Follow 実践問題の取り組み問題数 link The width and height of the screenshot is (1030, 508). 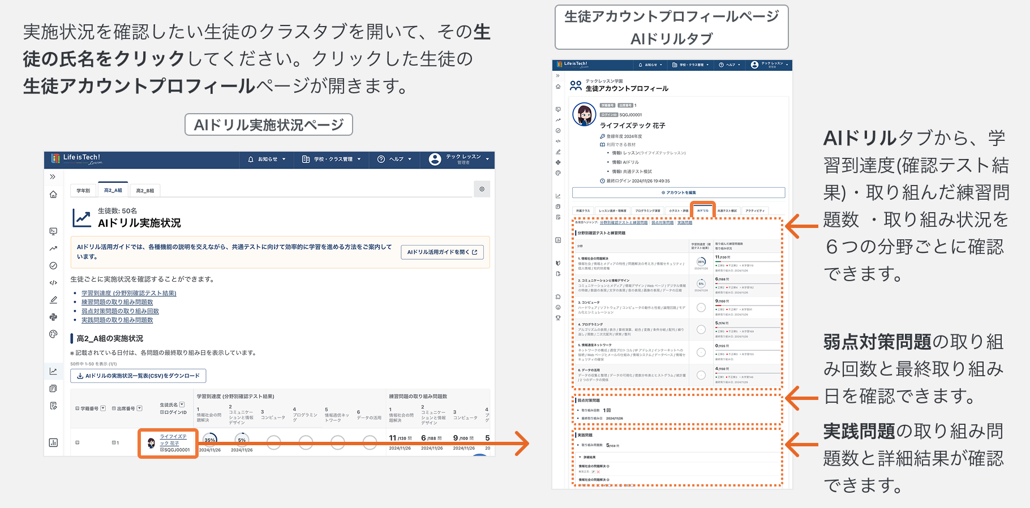(117, 320)
